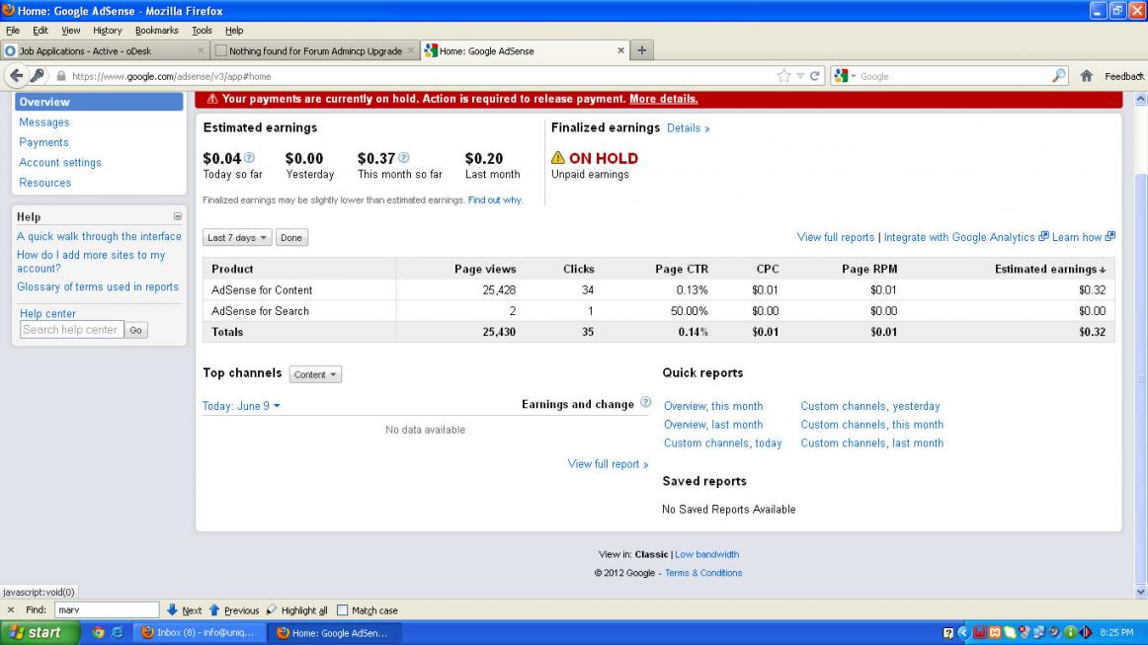Click help icon next to This month so far
1148x645 pixels.
(x=403, y=157)
